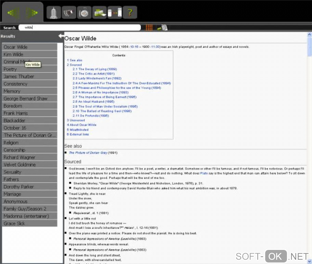Screen dimensions: 312x264
Task: Jump to '4 About Oscar Wilde' link
Action: tap(82, 125)
